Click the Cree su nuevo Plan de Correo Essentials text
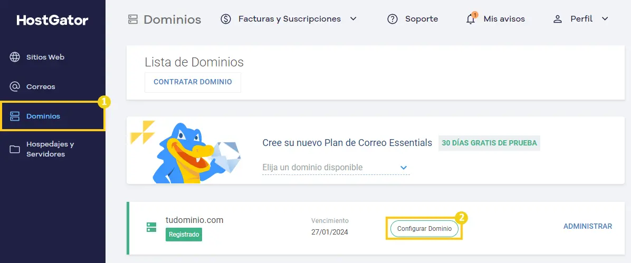 click(347, 143)
